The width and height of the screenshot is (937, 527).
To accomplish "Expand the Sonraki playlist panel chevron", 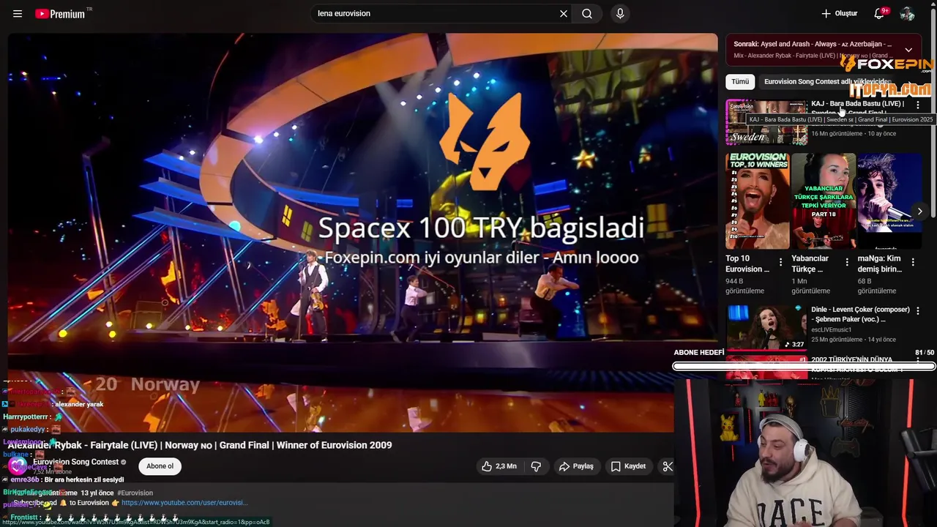I will pyautogui.click(x=908, y=50).
